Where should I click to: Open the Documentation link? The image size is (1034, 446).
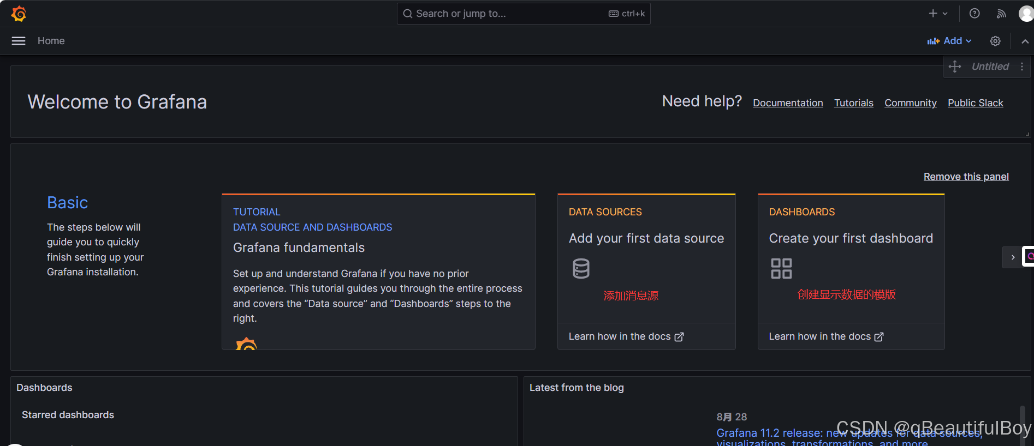(788, 103)
